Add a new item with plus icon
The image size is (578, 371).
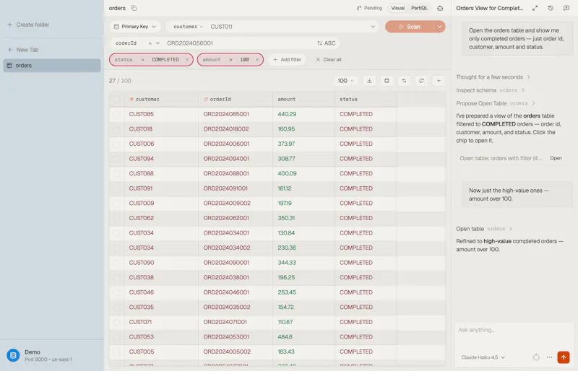click(x=439, y=81)
